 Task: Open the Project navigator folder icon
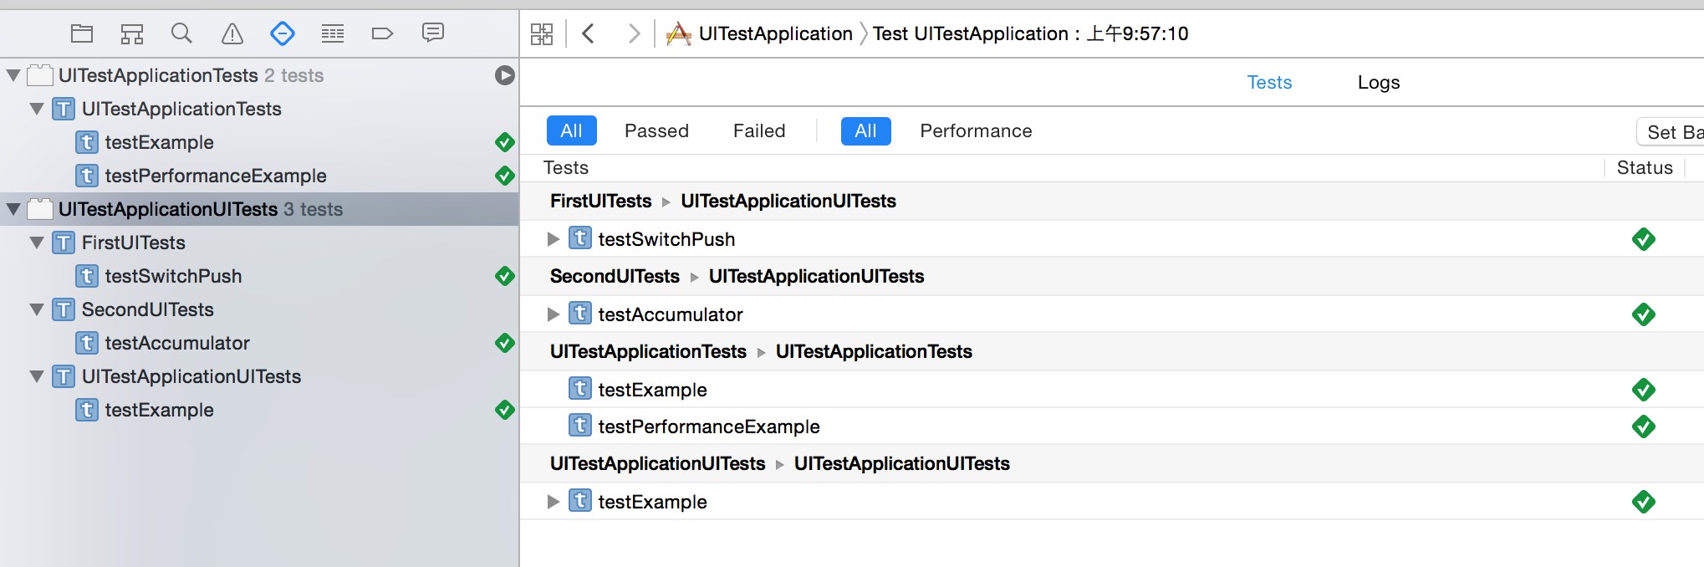tap(82, 33)
